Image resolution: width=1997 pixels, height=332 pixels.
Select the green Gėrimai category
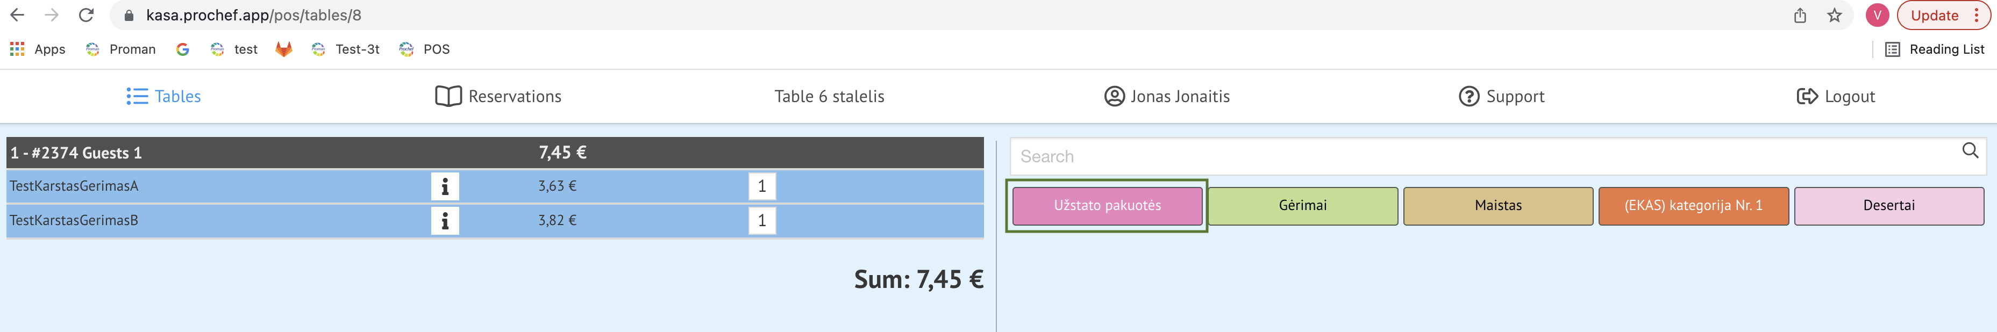[x=1302, y=206]
